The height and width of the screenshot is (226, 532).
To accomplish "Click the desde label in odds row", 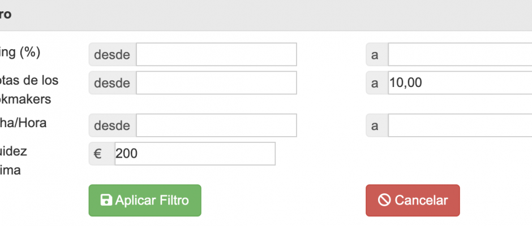I will pos(112,82).
